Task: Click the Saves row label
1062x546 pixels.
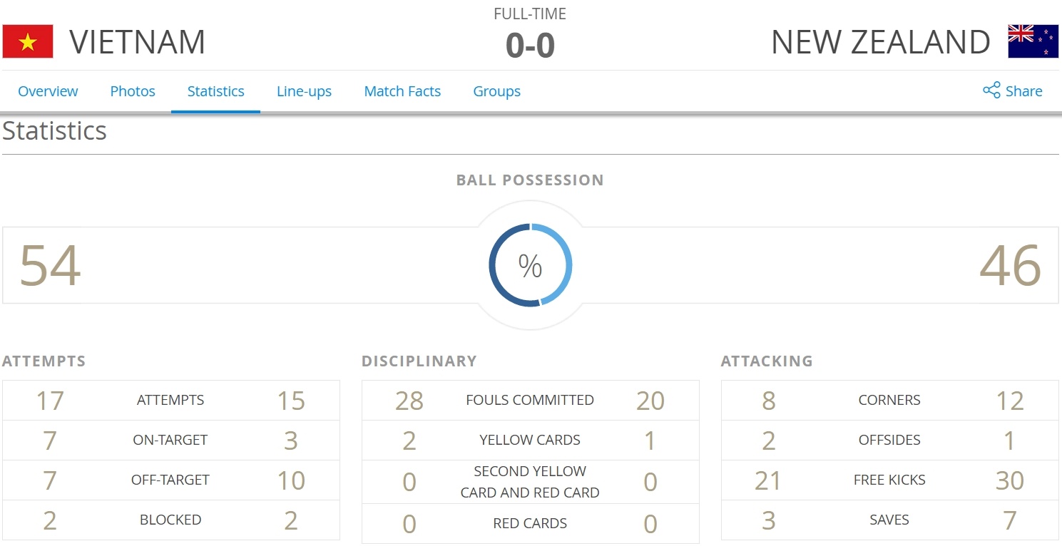Action: tap(889, 520)
